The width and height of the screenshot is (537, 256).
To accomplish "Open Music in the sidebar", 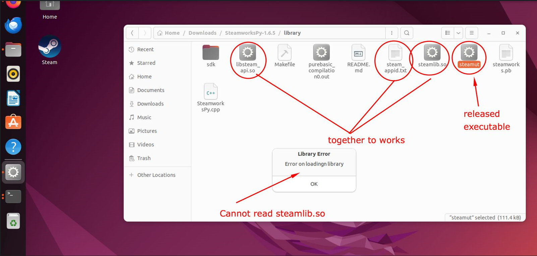I will coord(158,117).
